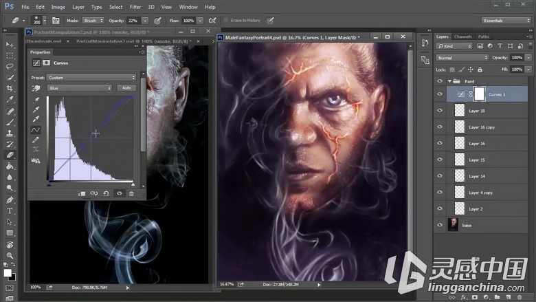Open the eraser Opacity slider arrow
This screenshot has width=536, height=302.
point(145,21)
